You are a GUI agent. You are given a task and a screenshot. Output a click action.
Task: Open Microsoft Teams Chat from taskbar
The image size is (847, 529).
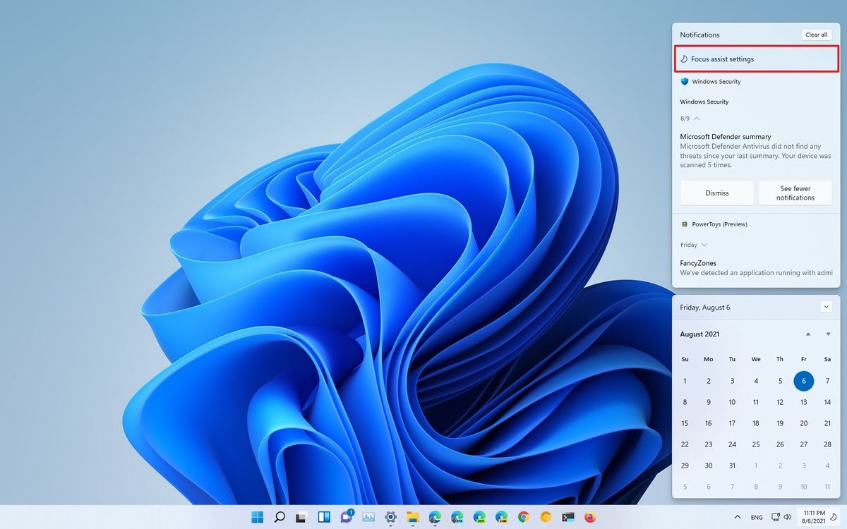(x=344, y=516)
